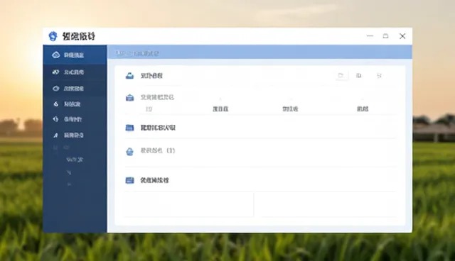Click the (1) count in the basket row

pos(171,151)
